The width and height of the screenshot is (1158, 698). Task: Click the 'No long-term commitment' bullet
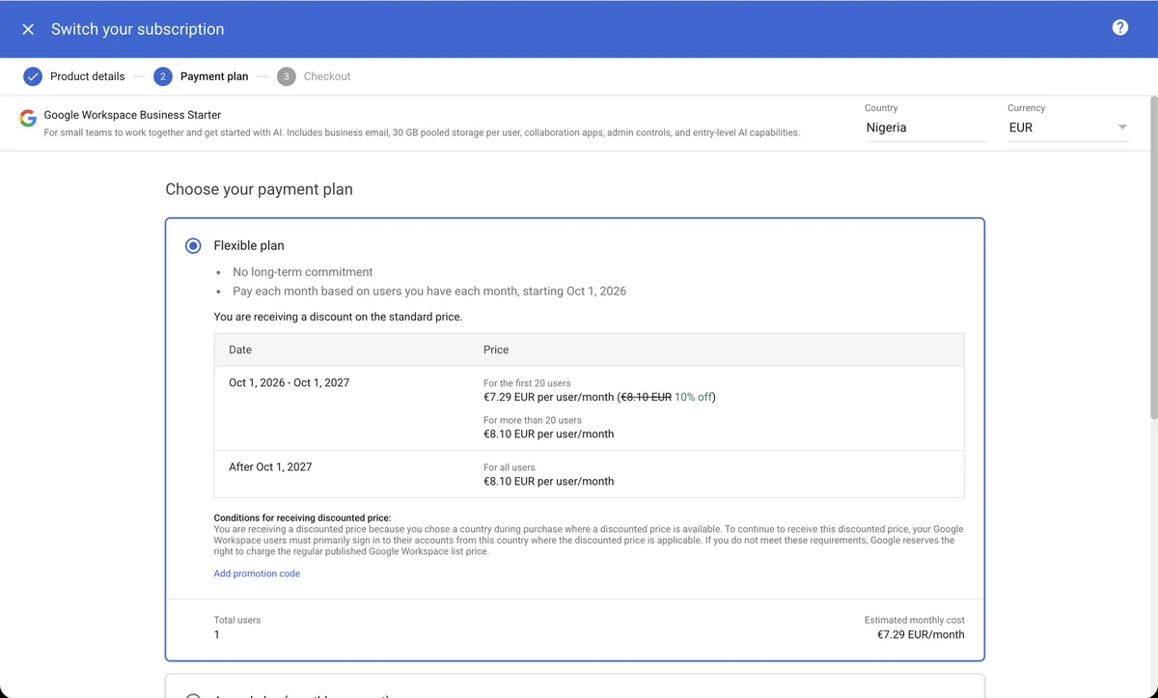pos(303,272)
